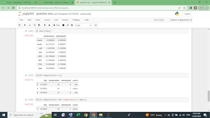
Task: Open the Help menu
Action: click(x=86, y=20)
